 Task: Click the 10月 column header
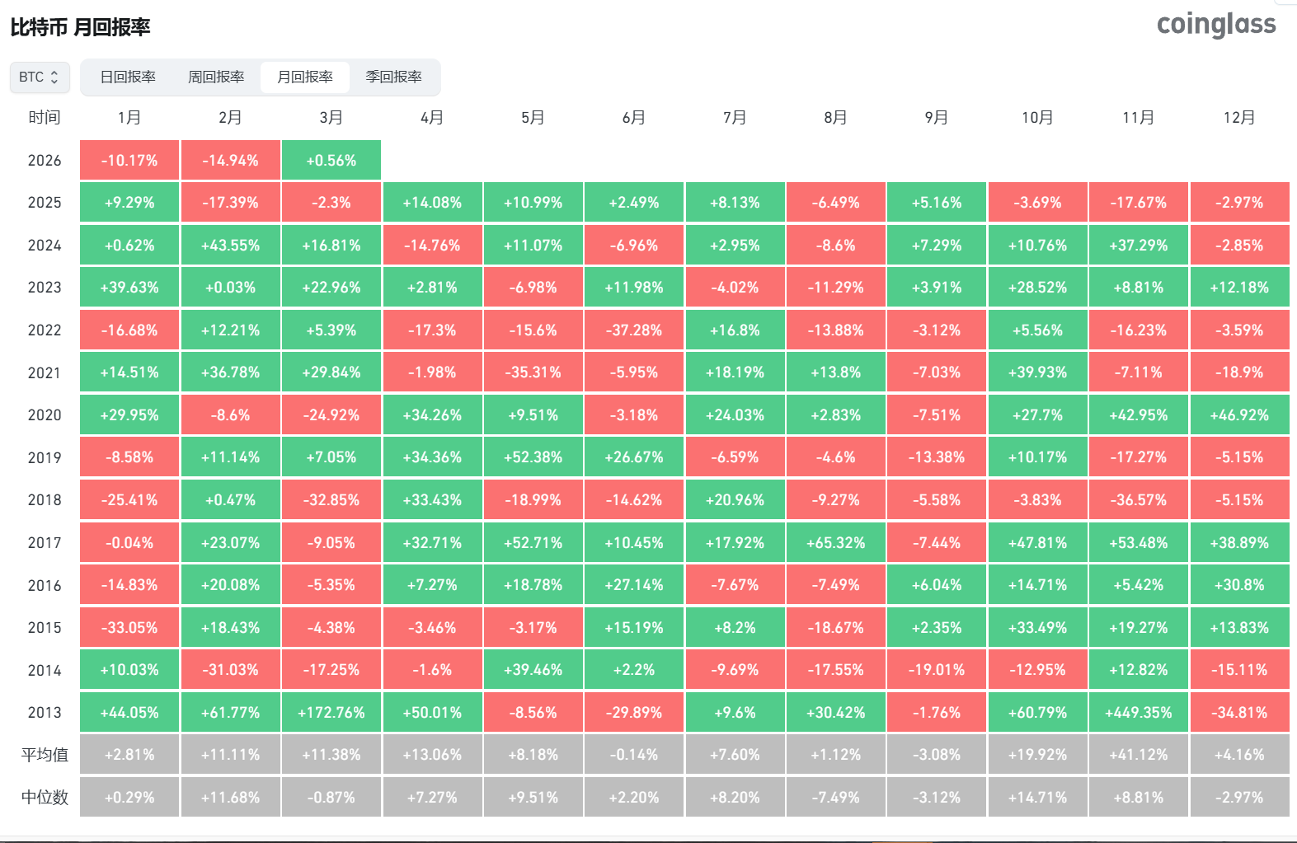(x=1037, y=118)
